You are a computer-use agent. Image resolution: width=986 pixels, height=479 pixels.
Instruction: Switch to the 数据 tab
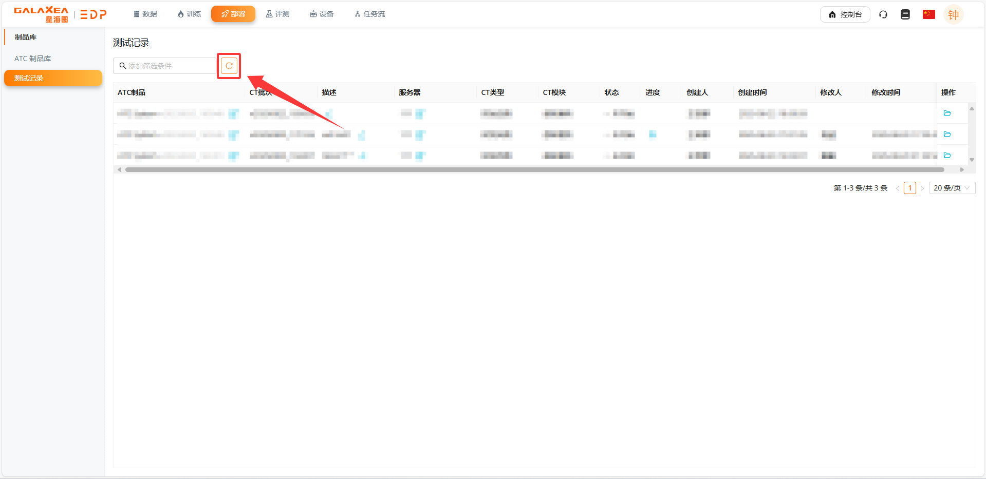tap(145, 14)
